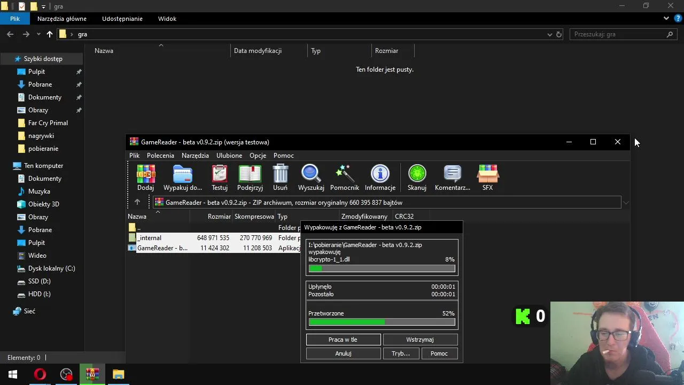684x385 pixels.
Task: Click the Komentarz... comment icon
Action: point(453,178)
